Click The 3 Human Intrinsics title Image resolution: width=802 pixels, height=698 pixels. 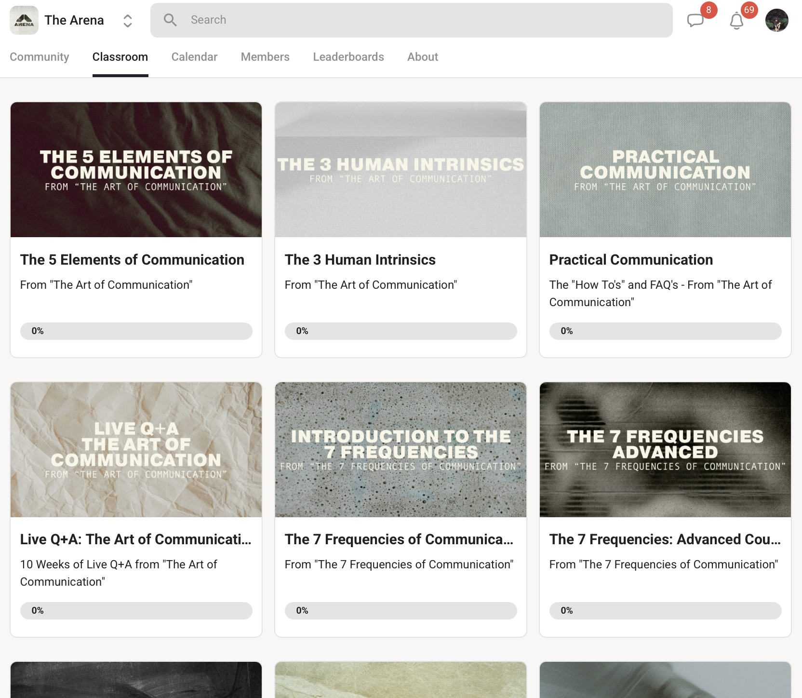coord(360,260)
